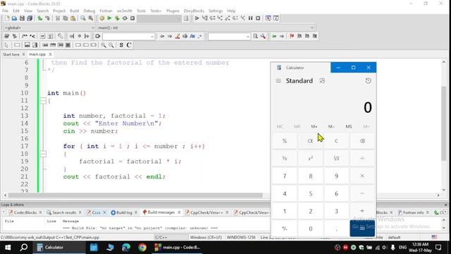Click the Redo toolbar icon
The width and height of the screenshot is (451, 254).
pyautogui.click(x=47, y=18)
